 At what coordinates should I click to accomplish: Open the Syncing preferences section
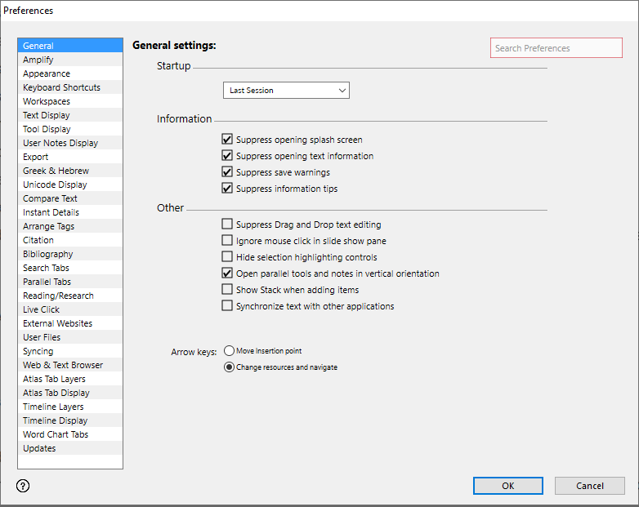38,351
